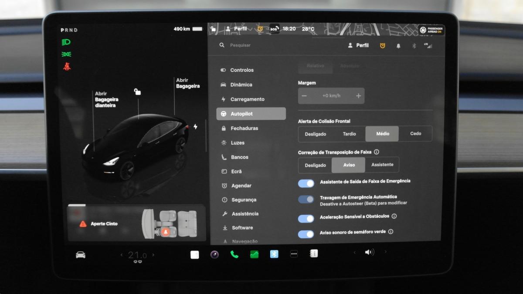Image resolution: width=523 pixels, height=294 pixels.
Task: Select Autopilot settings menu
Action: tap(251, 114)
